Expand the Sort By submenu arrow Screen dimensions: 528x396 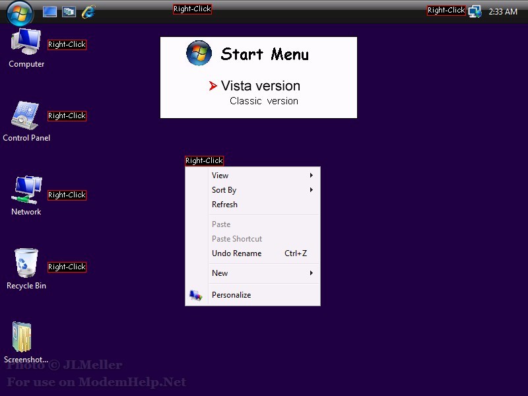(x=312, y=190)
